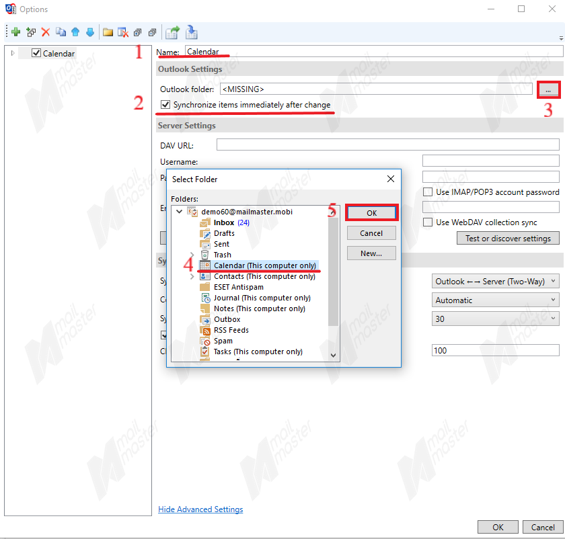The width and height of the screenshot is (565, 539).
Task: Click the folders list scrollbar down arrow
Action: [x=333, y=354]
